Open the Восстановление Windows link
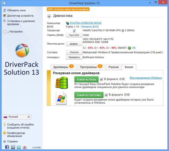The height and width of the screenshot is (151, 169). coord(146,78)
